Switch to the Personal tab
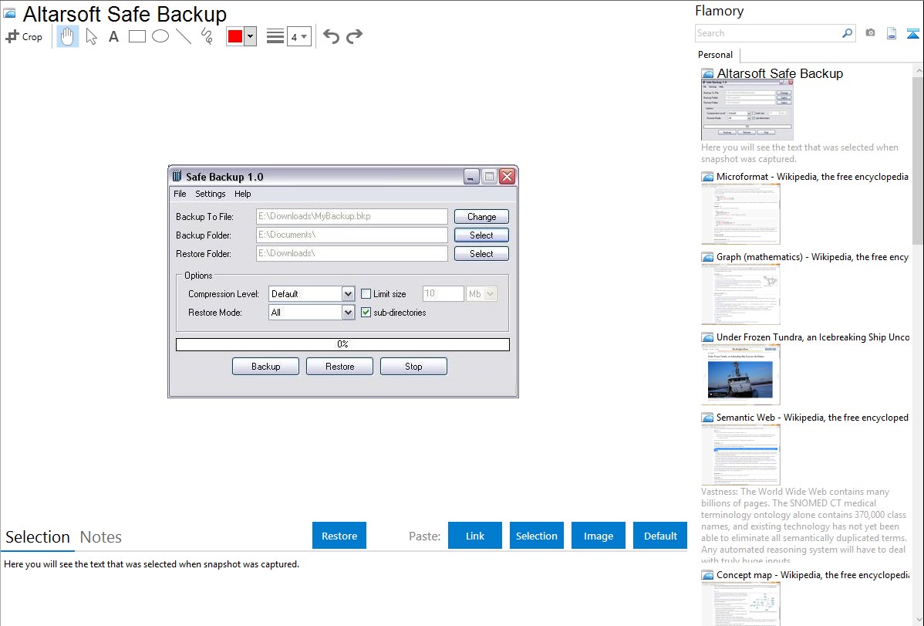Viewport: 924px width, 626px height. click(x=716, y=55)
